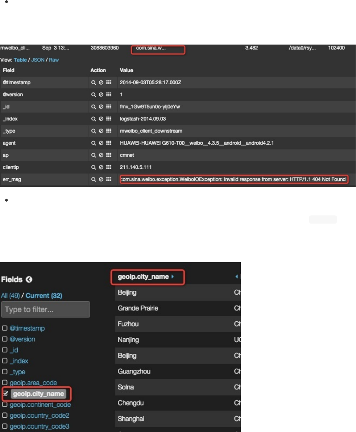Click magnifier icon in _index row
This screenshot has width=356, height=432.
click(x=94, y=119)
